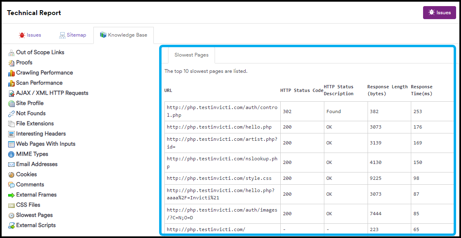Click the Slowest Pages panel tab
Screen dimensions: 461x238
click(x=191, y=55)
